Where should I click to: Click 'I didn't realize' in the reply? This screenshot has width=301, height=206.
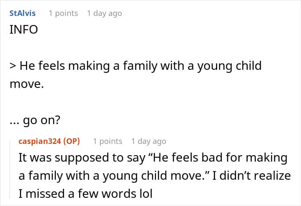[x=252, y=175]
